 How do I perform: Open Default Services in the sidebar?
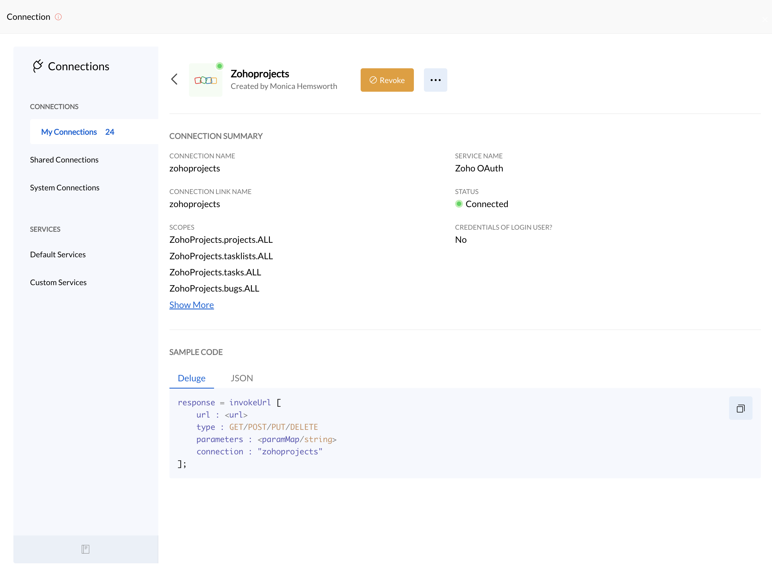58,254
